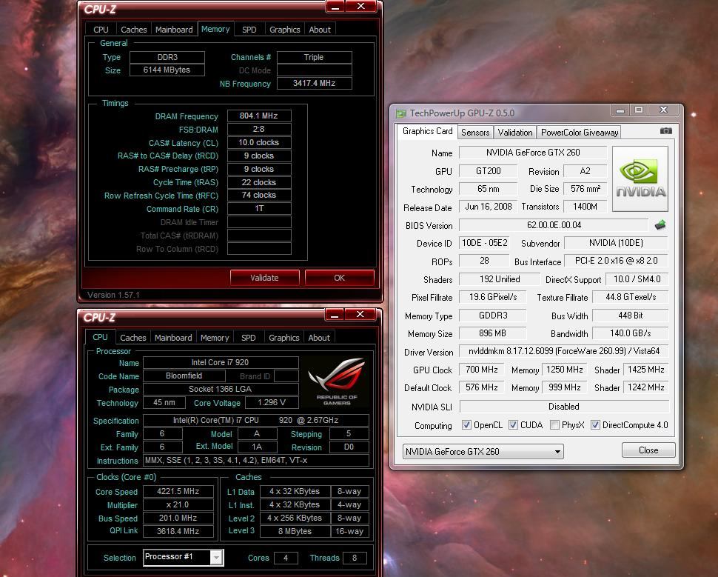
Task: Click the CAS# Latency value 10.0 clocks
Action: pos(259,142)
